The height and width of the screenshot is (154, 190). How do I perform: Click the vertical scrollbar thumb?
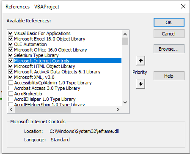tap(125, 41)
